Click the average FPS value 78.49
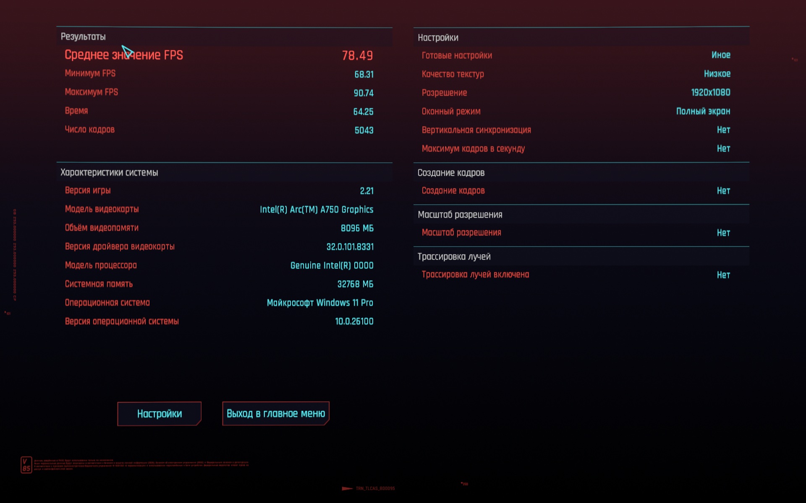Viewport: 806px width, 503px height. point(357,55)
